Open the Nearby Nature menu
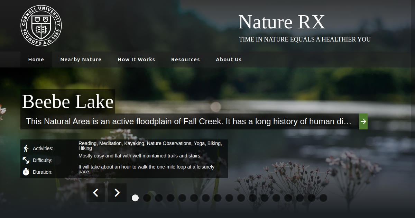Image resolution: width=415 pixels, height=218 pixels. (x=81, y=60)
